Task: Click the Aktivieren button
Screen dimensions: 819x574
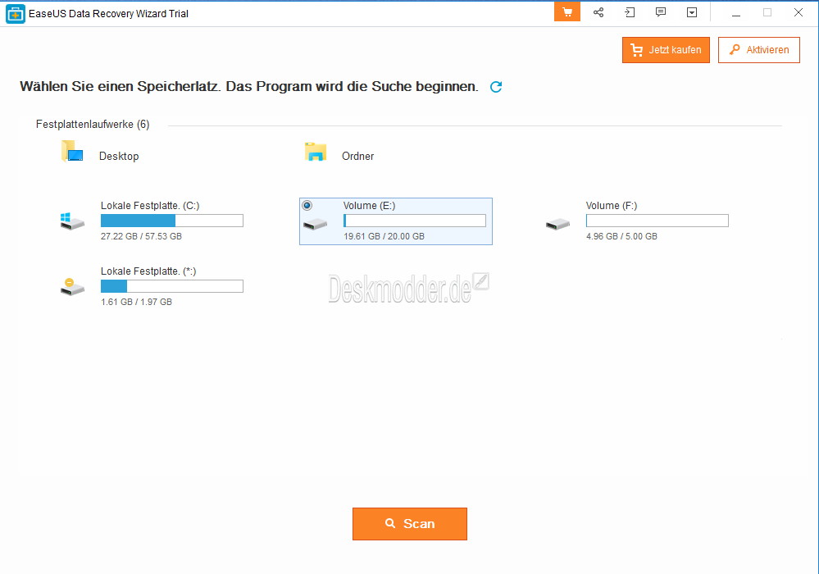Action: (x=759, y=50)
